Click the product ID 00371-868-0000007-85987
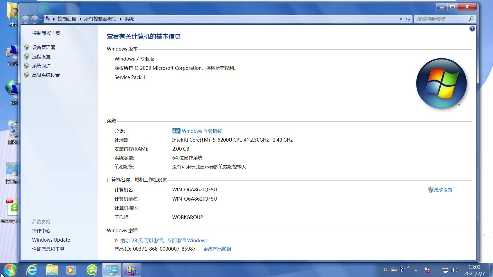This screenshot has height=277, width=493. pos(164,249)
